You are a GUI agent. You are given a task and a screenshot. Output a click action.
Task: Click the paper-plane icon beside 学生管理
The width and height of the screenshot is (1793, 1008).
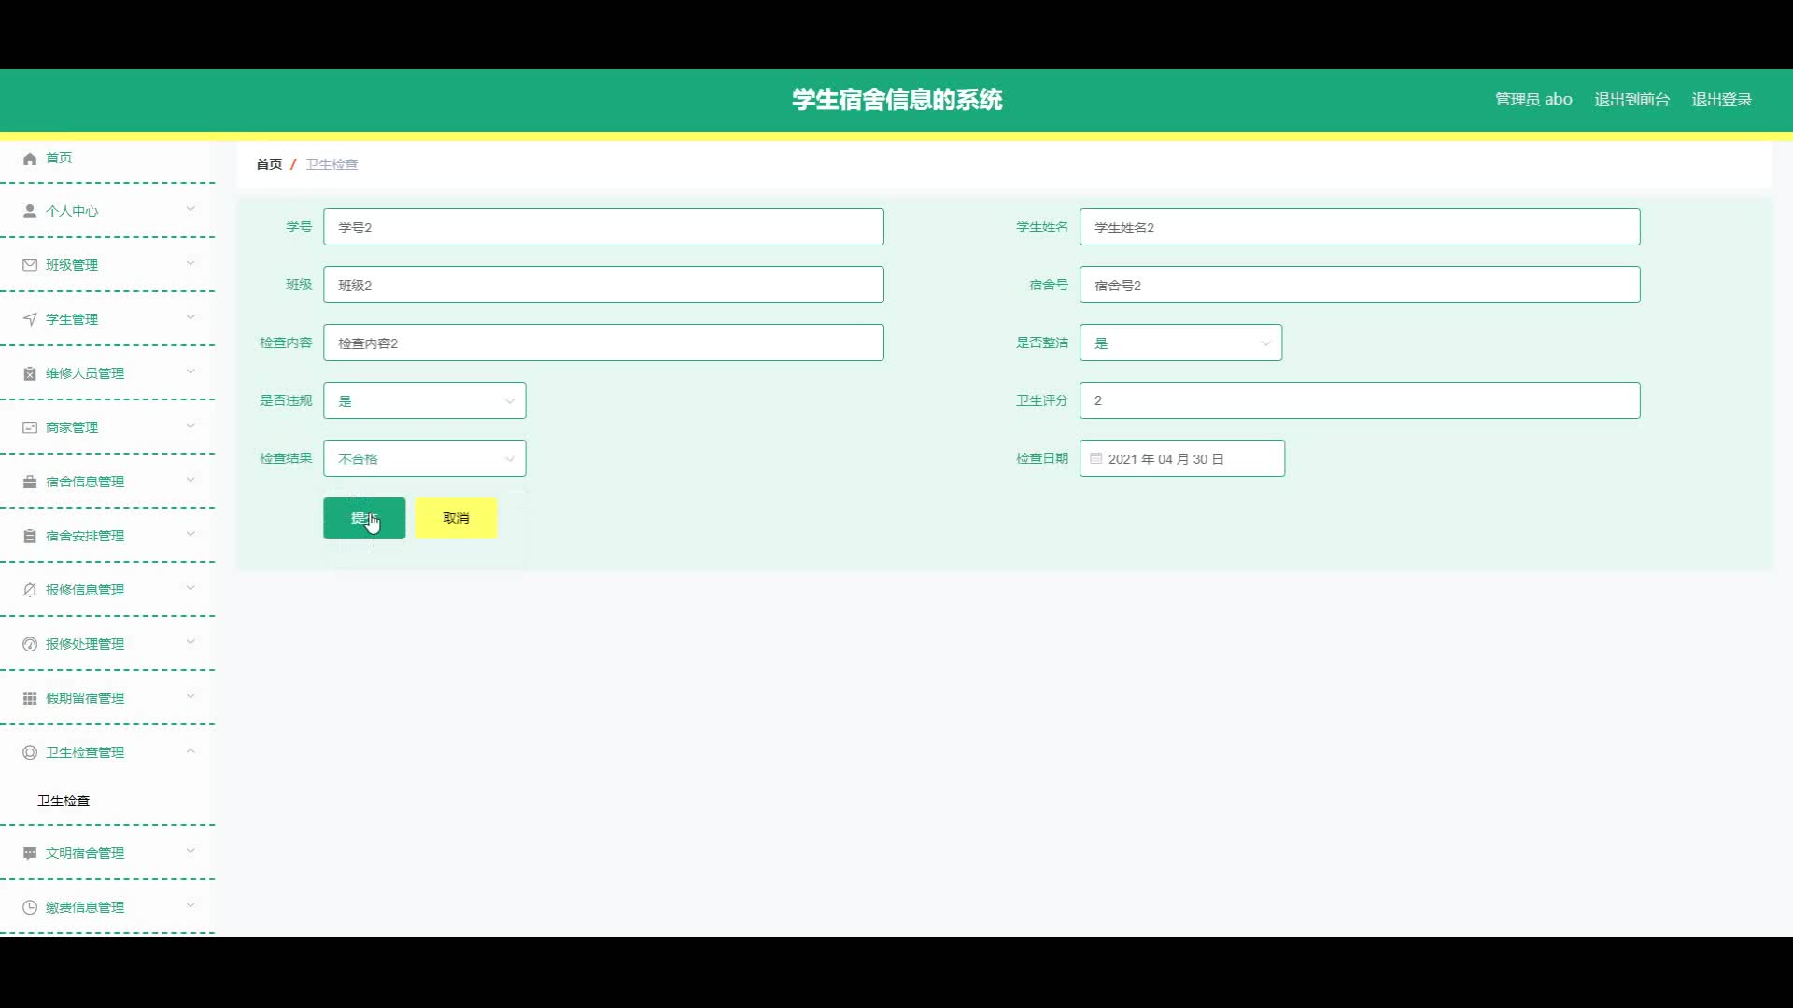tap(30, 319)
